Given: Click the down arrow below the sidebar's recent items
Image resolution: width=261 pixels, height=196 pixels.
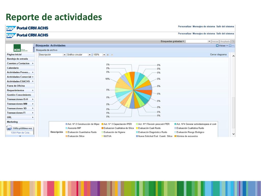Looking at the screenshot, I should pyautogui.click(x=20, y=136).
